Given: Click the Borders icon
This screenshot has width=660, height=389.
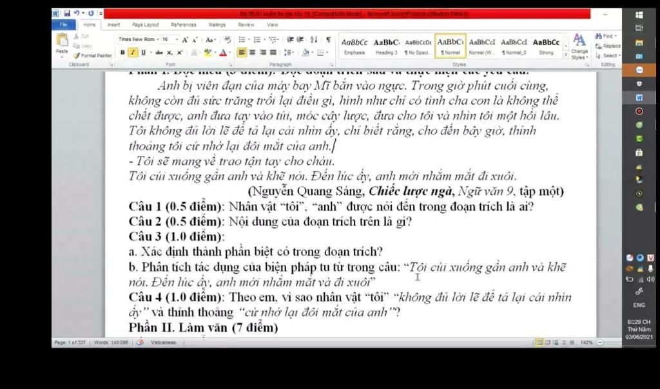Looking at the screenshot, I should [321, 53].
